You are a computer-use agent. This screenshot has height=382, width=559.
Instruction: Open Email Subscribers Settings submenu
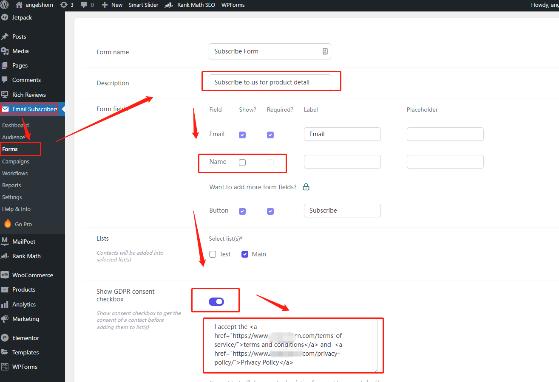[x=12, y=197]
